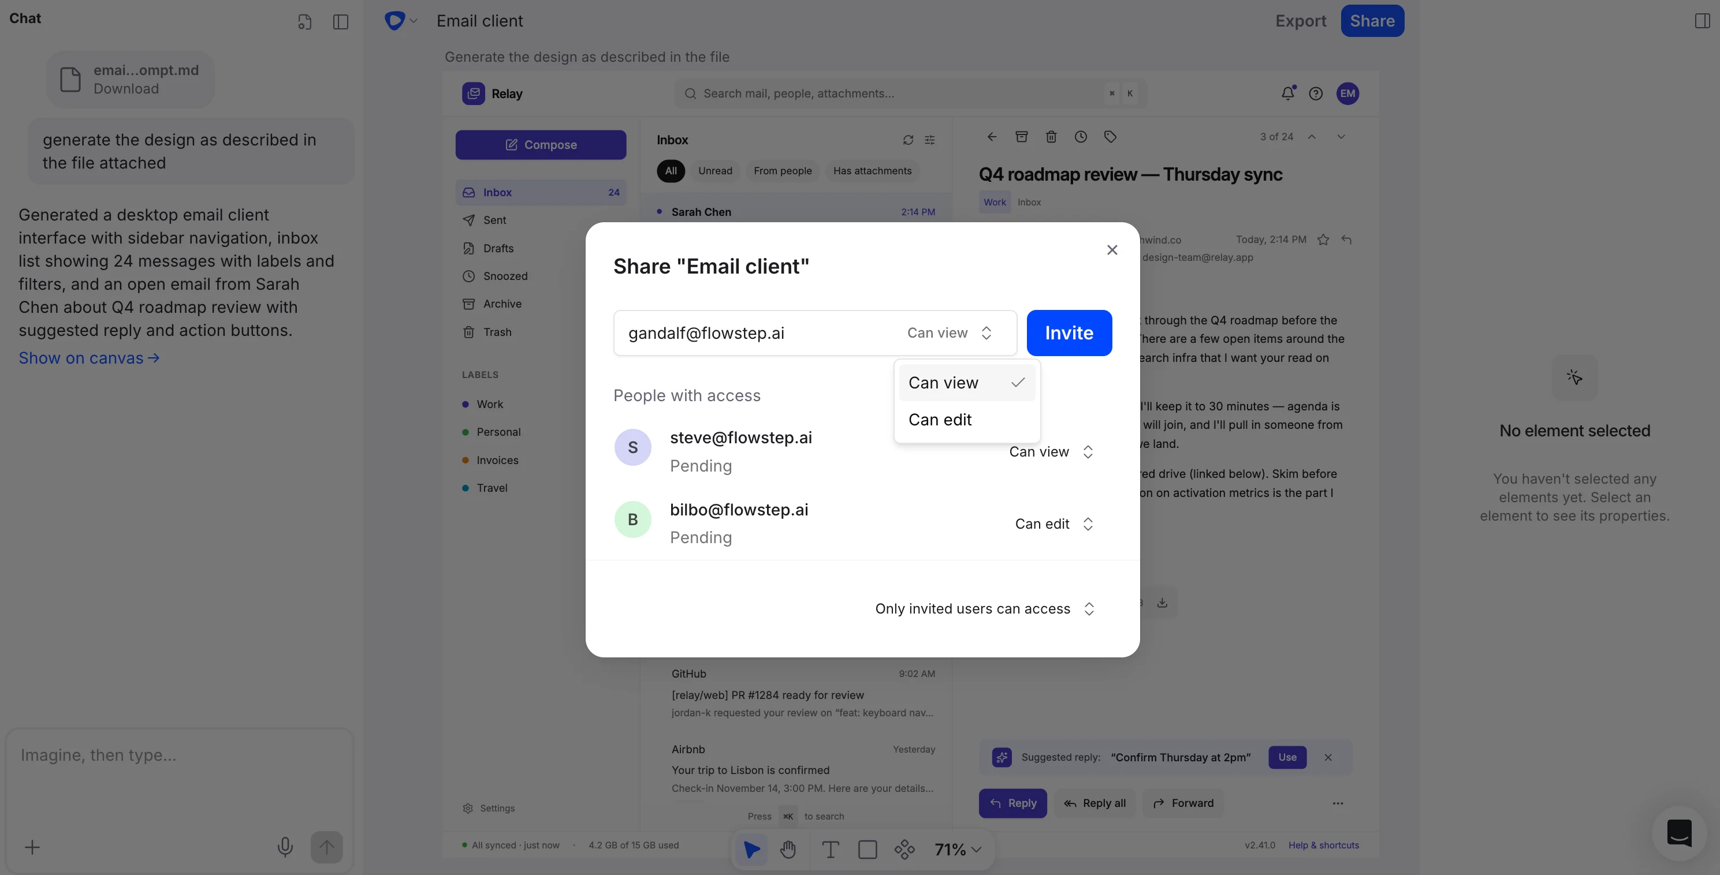The image size is (1720, 875).
Task: Click the Export button
Action: point(1301,21)
